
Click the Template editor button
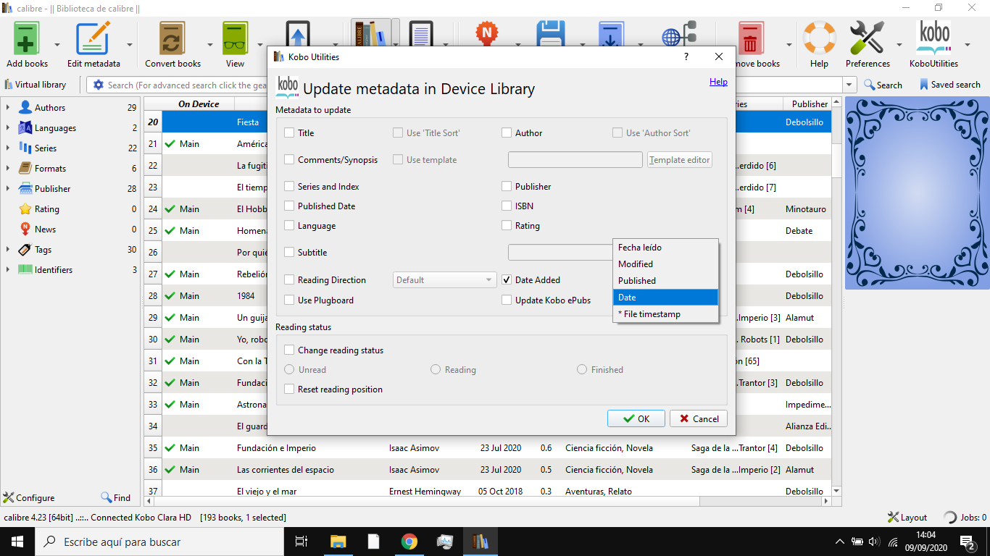coord(680,160)
